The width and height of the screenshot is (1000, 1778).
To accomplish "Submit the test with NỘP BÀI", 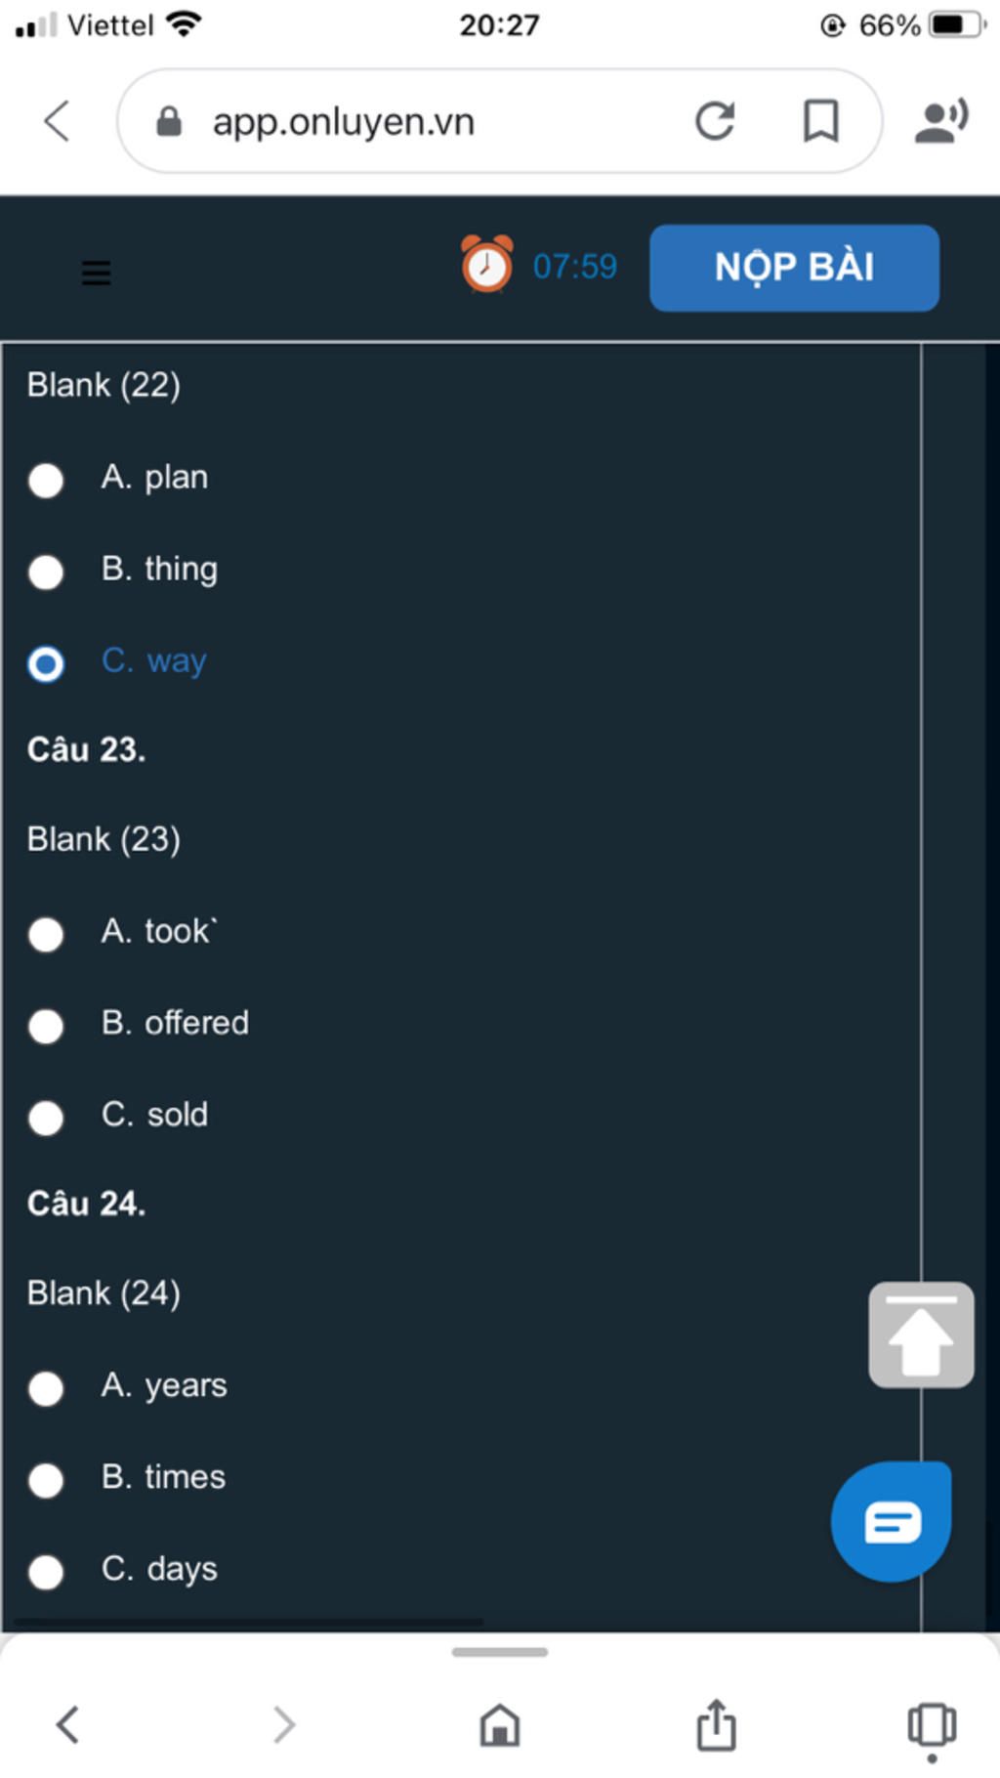I will (794, 268).
